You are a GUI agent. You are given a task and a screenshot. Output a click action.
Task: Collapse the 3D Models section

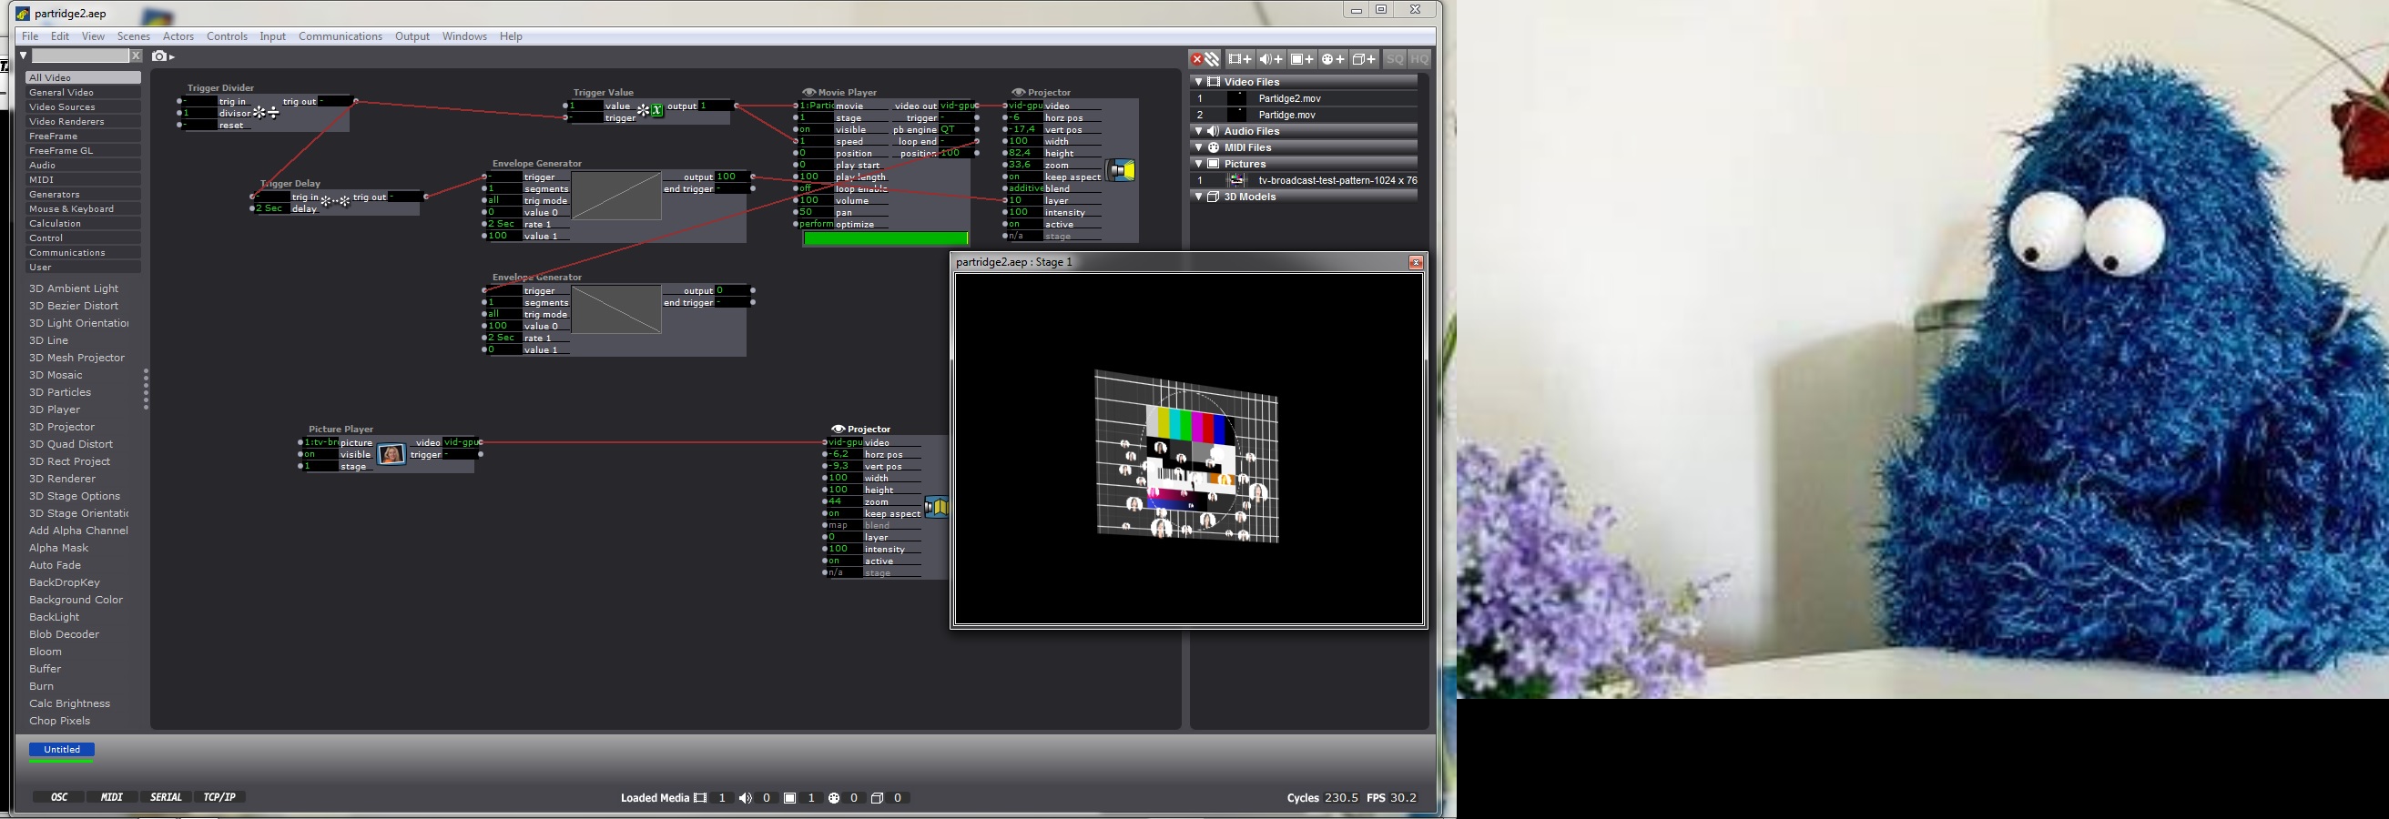(x=1198, y=197)
